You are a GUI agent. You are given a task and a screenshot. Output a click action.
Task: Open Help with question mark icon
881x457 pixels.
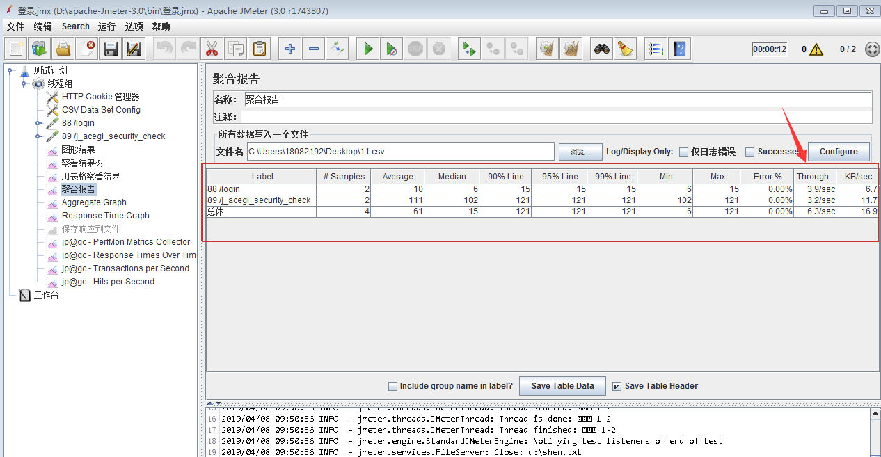(680, 49)
